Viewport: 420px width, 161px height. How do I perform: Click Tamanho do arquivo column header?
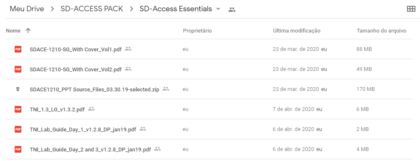point(381,31)
